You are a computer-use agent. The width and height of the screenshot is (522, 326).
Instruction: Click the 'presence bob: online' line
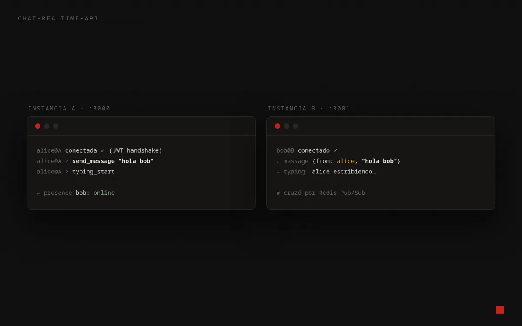point(76,193)
